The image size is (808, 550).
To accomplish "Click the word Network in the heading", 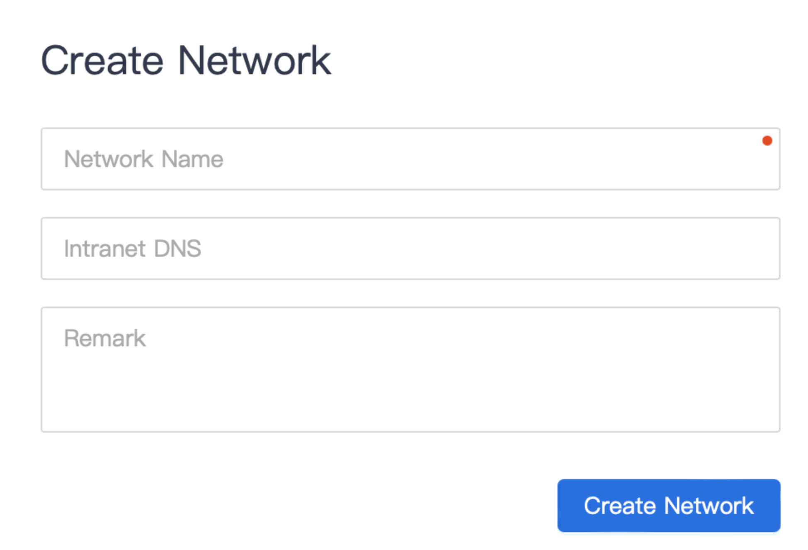I will pos(254,61).
